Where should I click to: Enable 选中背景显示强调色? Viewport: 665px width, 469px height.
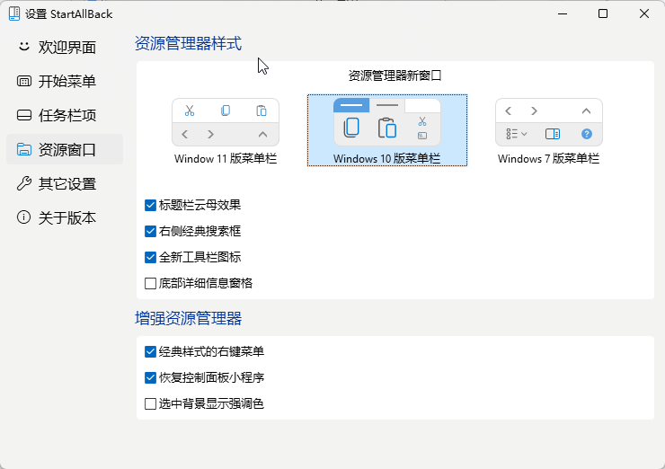[151, 403]
